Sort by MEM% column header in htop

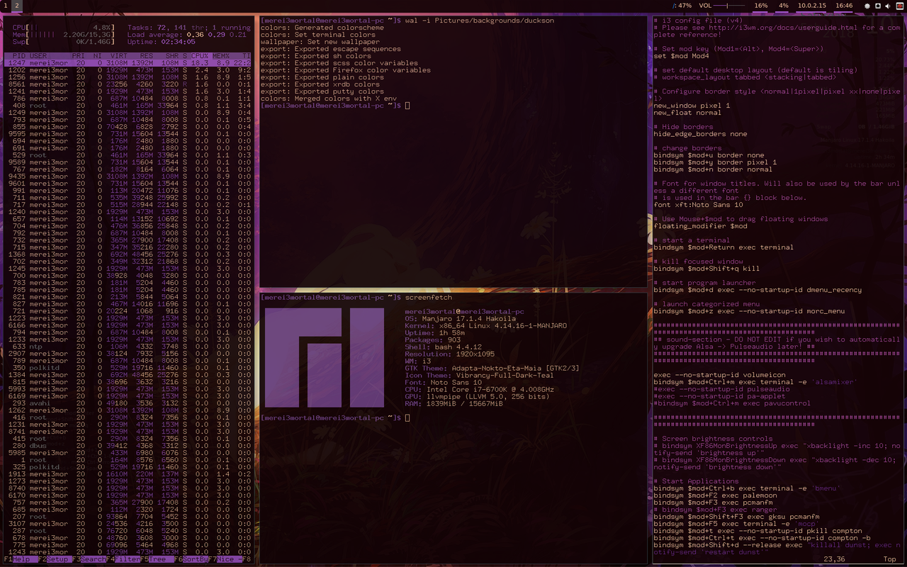pyautogui.click(x=221, y=55)
